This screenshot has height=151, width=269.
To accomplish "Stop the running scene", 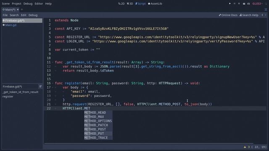I will point(239,4).
